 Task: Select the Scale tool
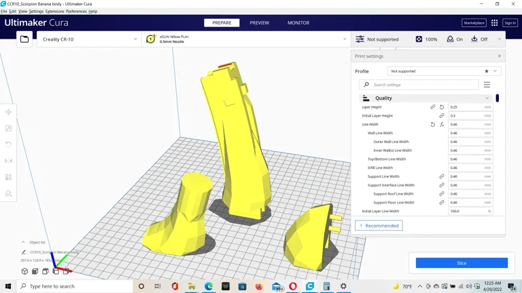click(9, 128)
